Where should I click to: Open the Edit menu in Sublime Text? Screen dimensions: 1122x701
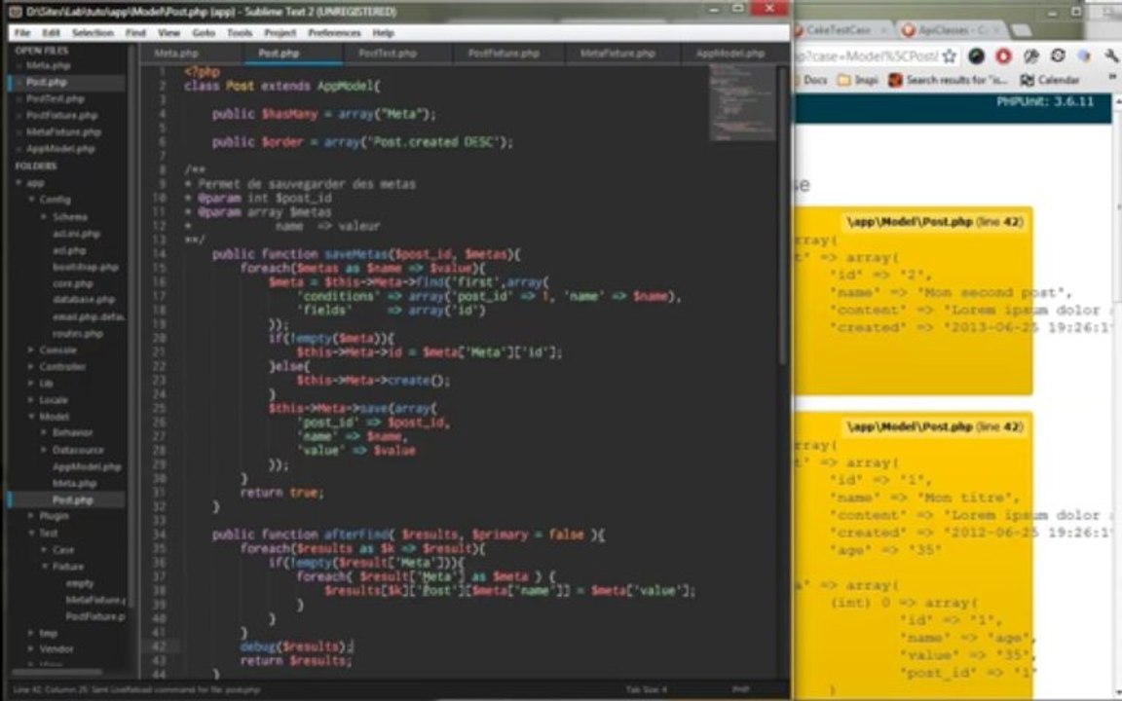pyautogui.click(x=51, y=33)
